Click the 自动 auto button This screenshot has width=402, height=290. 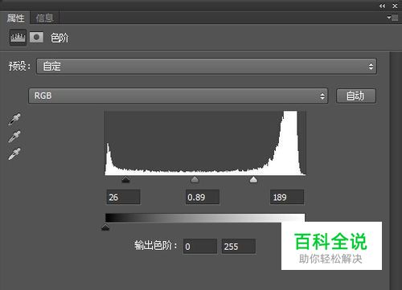coord(356,96)
